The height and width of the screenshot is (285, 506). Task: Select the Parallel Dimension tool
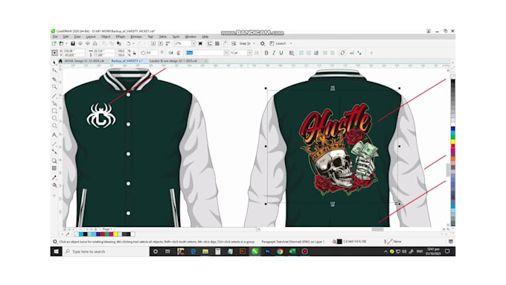54,144
